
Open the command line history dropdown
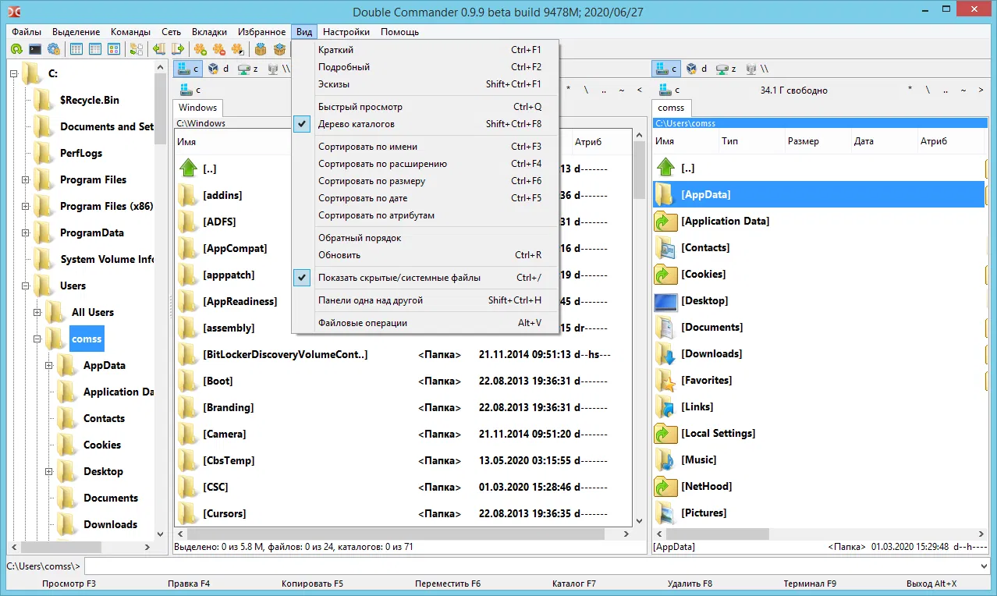983,566
